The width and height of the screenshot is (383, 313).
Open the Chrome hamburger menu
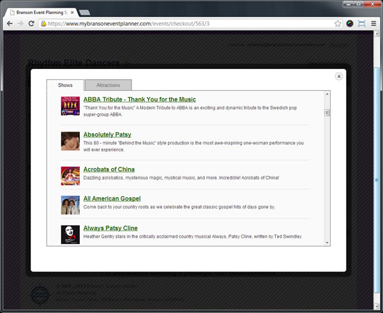click(373, 24)
